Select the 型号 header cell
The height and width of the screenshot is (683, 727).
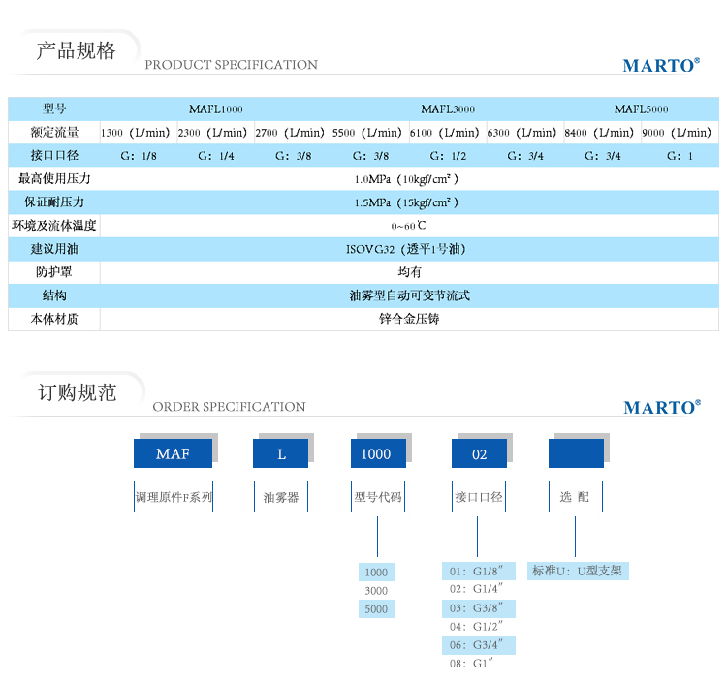(54, 109)
